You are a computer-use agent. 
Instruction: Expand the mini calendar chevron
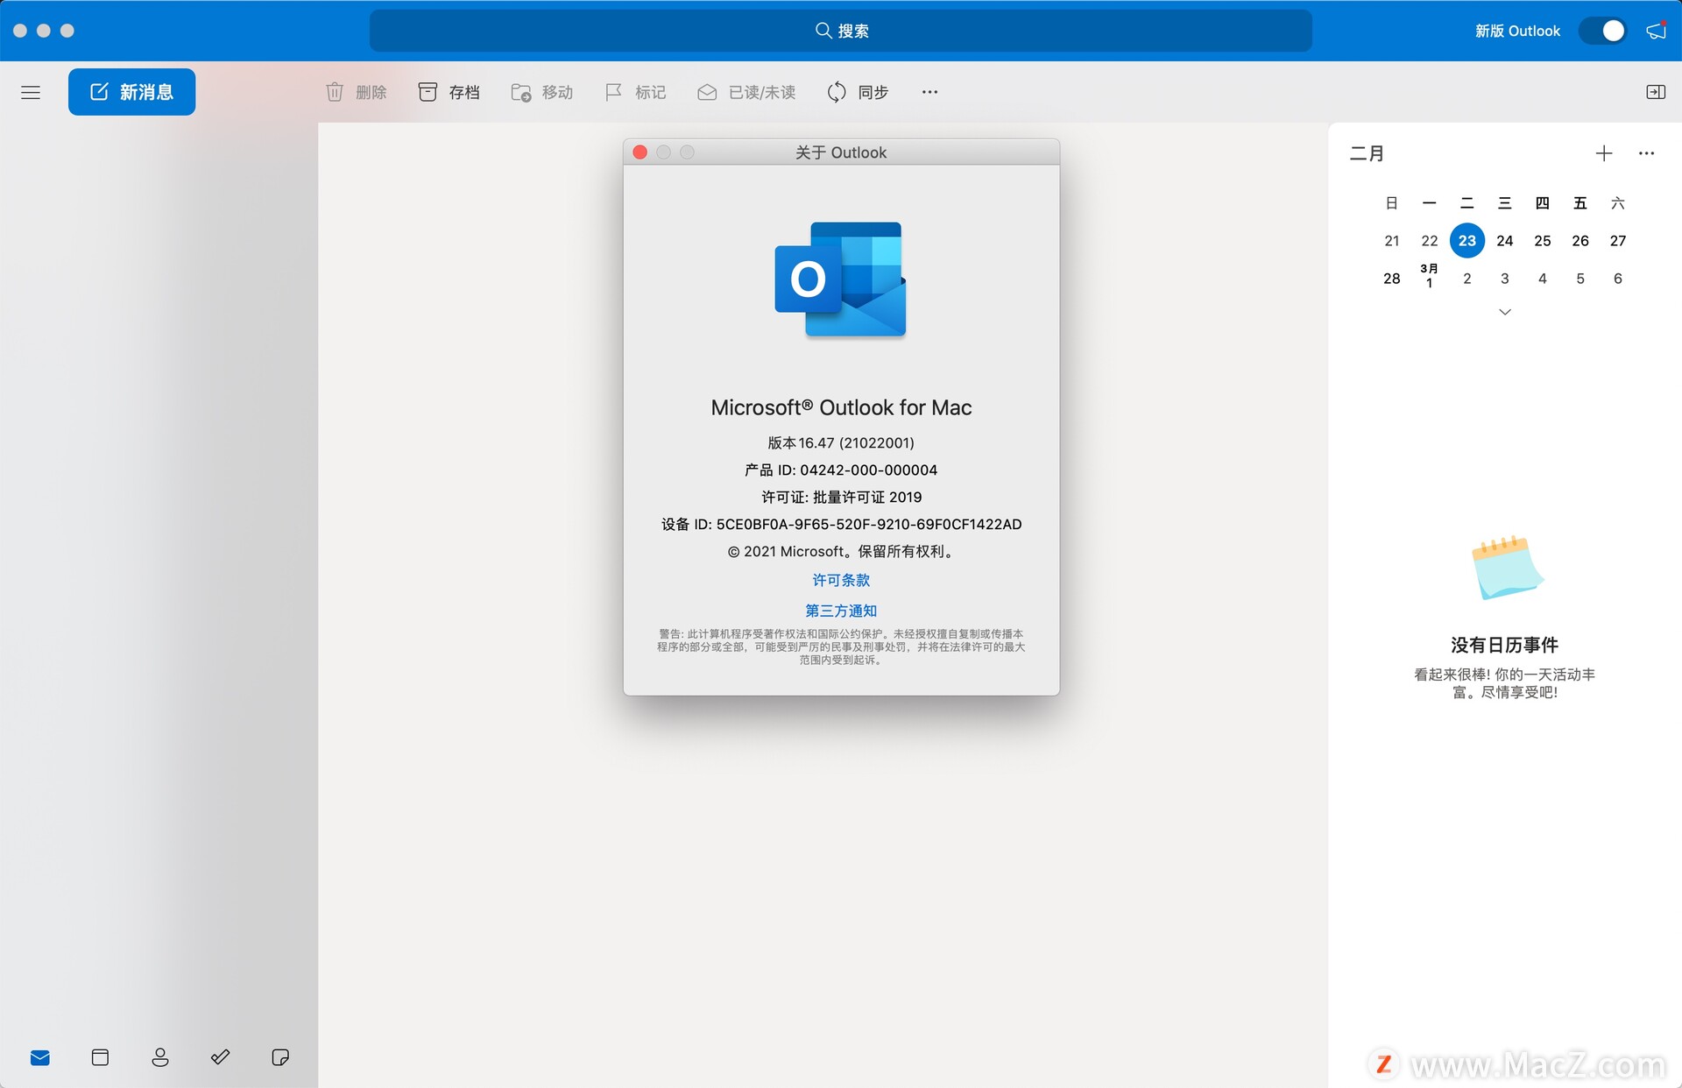(x=1504, y=312)
